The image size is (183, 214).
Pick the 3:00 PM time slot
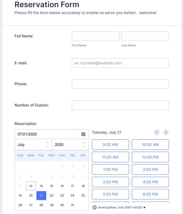point(110,182)
